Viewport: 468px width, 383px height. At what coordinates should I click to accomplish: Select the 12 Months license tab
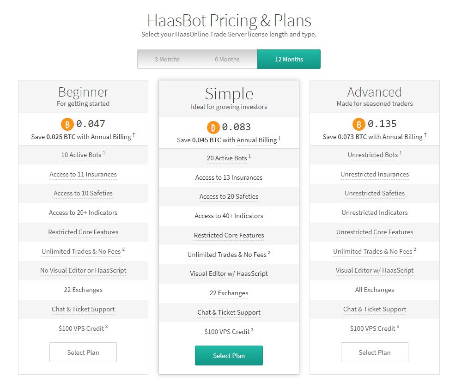tap(289, 59)
